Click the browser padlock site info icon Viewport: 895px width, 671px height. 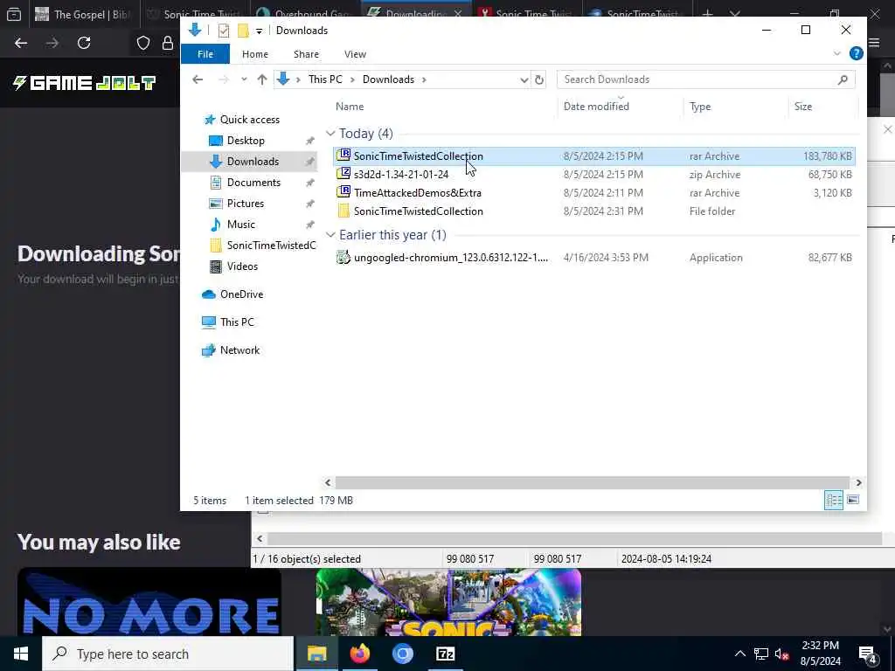click(167, 43)
